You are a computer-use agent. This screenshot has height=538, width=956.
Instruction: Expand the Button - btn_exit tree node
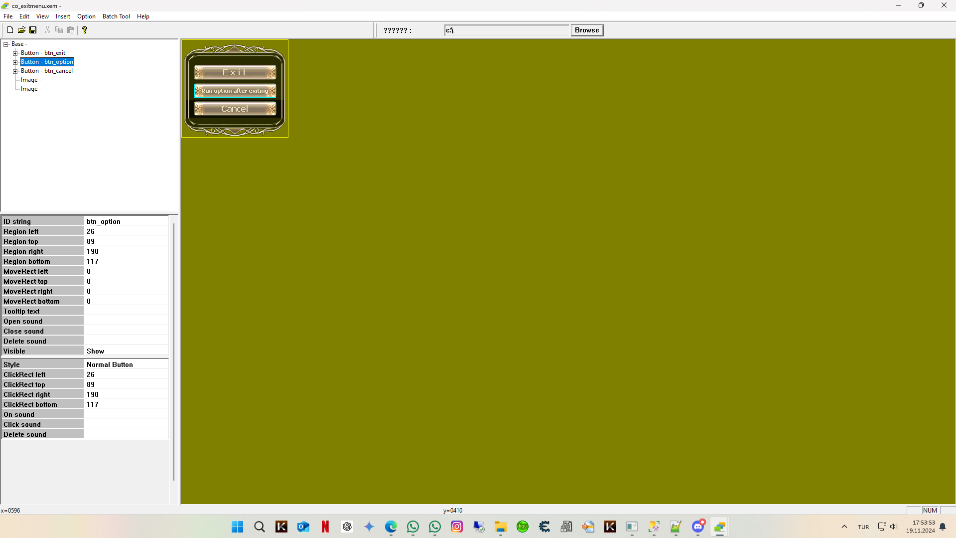[15, 53]
